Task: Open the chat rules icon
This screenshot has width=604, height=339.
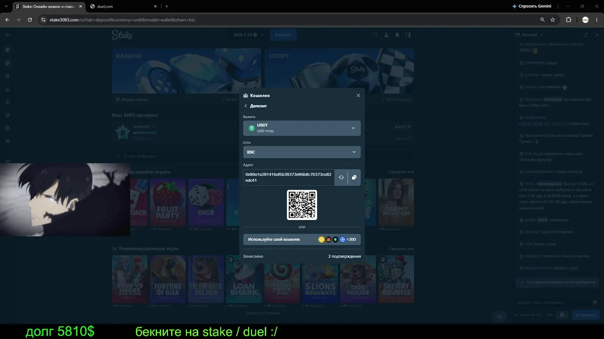Action: tap(562, 315)
